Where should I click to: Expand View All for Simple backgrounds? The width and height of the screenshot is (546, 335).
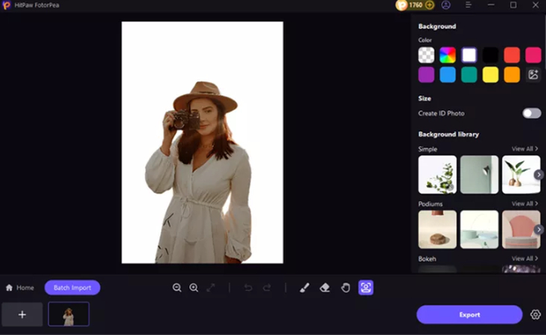coord(524,149)
